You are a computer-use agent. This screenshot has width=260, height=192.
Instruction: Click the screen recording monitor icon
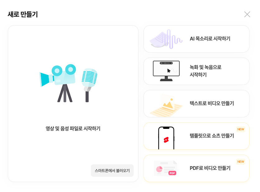(166, 71)
